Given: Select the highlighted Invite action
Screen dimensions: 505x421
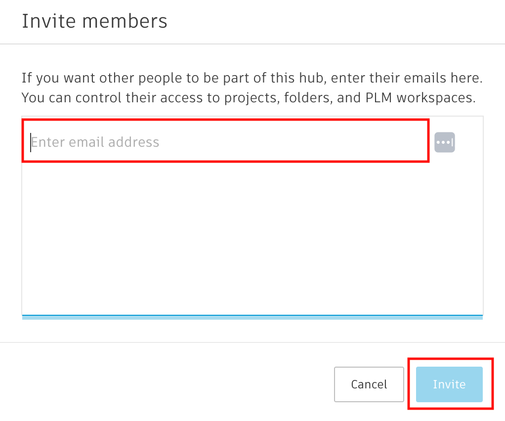Looking at the screenshot, I should 449,384.
